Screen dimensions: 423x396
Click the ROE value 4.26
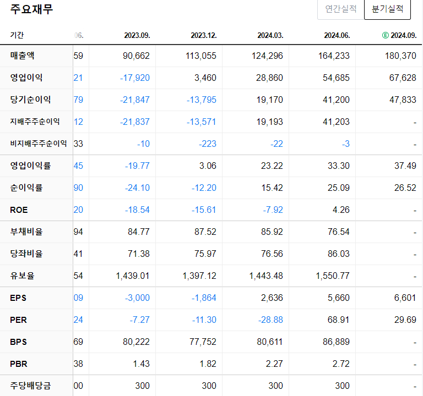tap(341, 210)
